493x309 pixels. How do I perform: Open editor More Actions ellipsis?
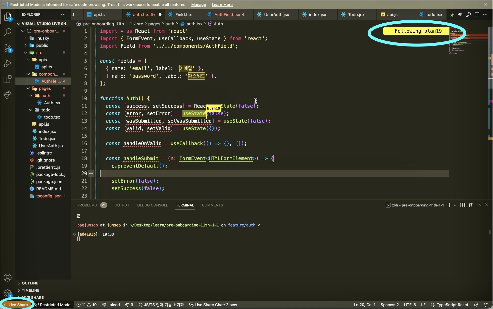click(485, 14)
